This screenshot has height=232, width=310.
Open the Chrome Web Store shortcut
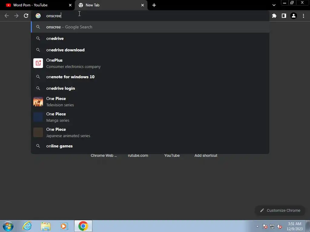104,156
